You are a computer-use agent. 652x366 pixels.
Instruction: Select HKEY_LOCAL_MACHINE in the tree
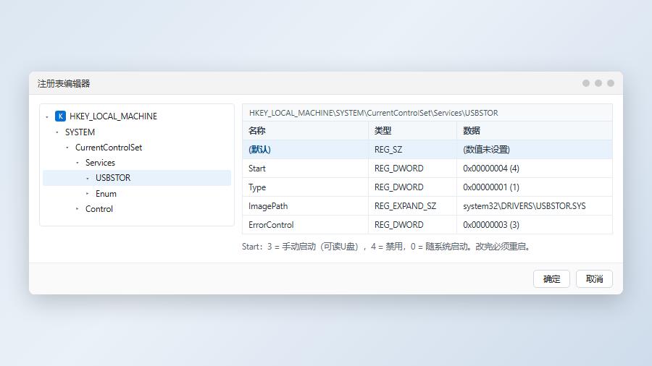tap(113, 116)
